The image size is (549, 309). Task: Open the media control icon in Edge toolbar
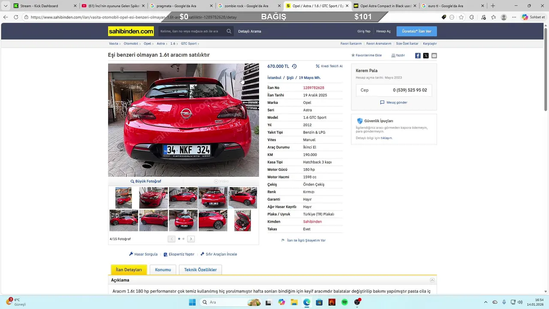pos(483,17)
